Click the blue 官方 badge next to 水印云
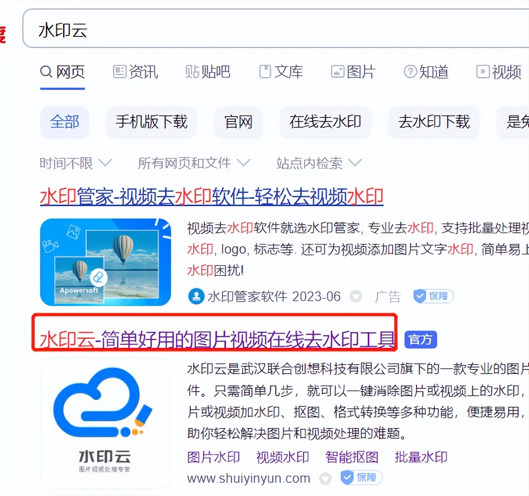Viewport: 529px width, 496px height. [x=420, y=340]
